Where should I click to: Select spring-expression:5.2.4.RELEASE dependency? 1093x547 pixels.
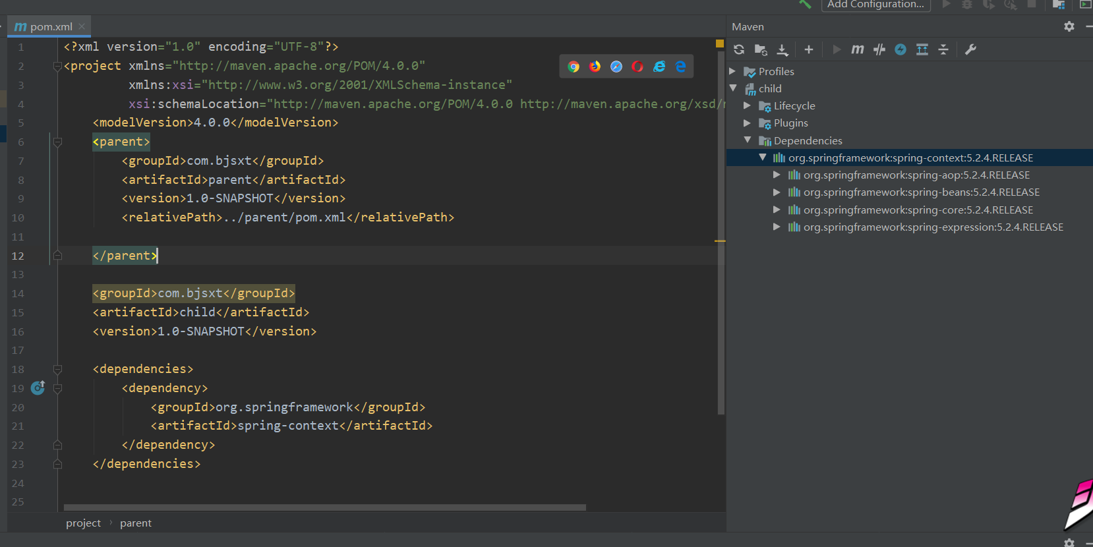(933, 227)
